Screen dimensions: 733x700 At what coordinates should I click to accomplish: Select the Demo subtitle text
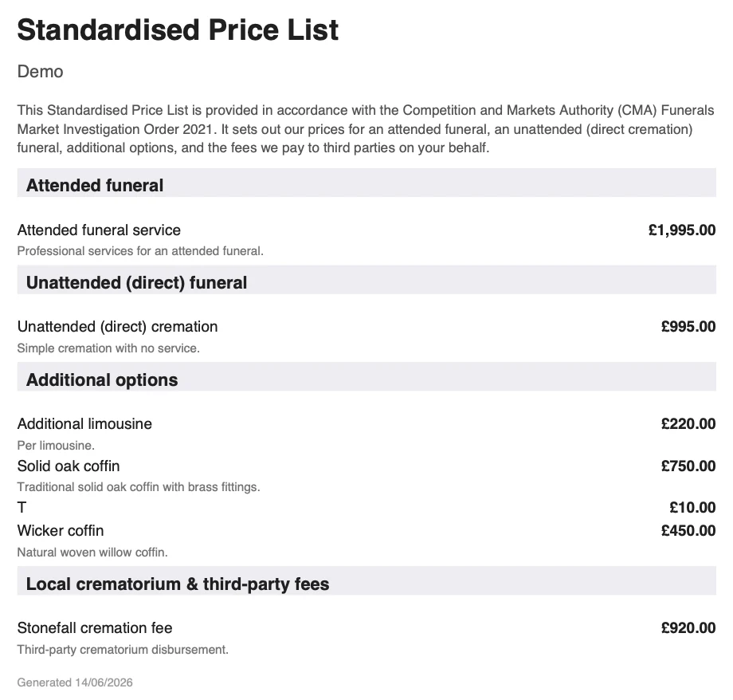click(40, 72)
